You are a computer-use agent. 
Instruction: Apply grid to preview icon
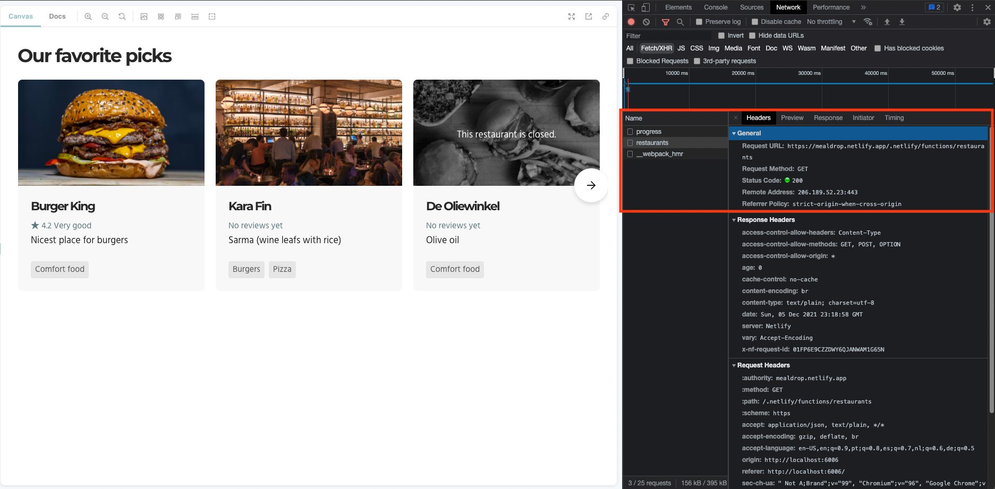click(x=161, y=16)
